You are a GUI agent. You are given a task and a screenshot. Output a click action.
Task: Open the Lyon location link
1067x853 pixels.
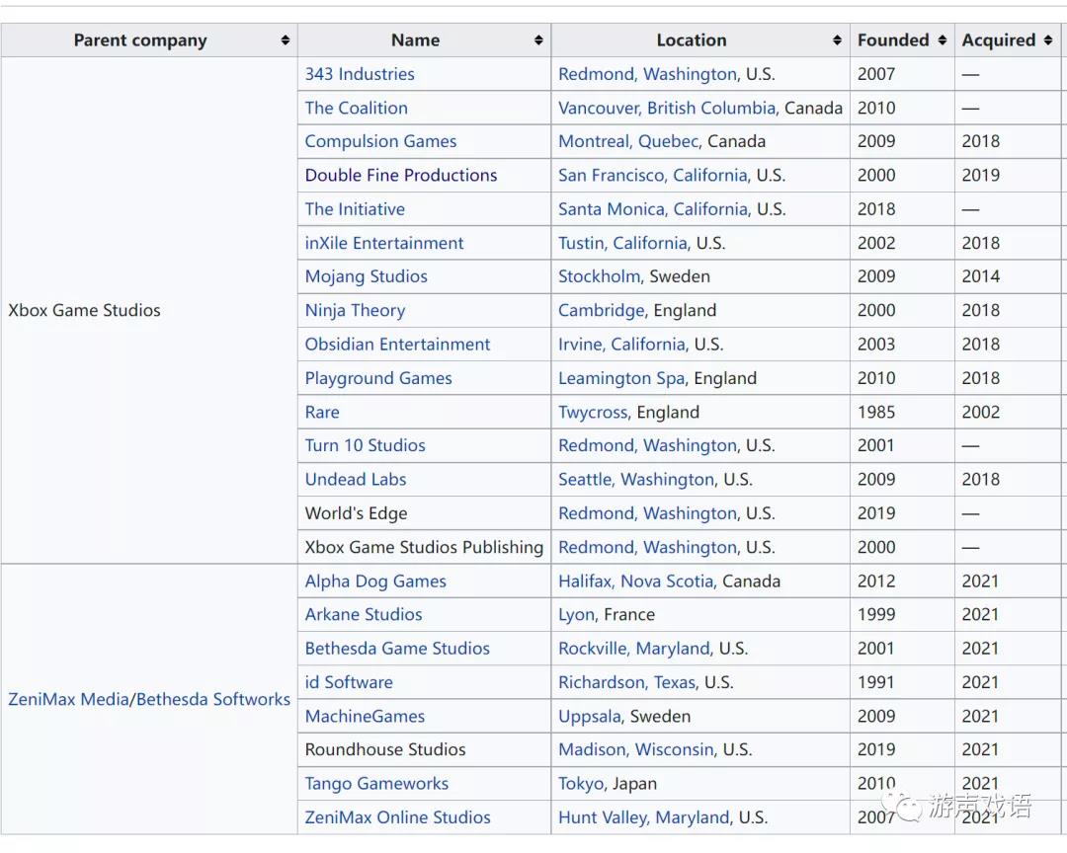pos(577,615)
